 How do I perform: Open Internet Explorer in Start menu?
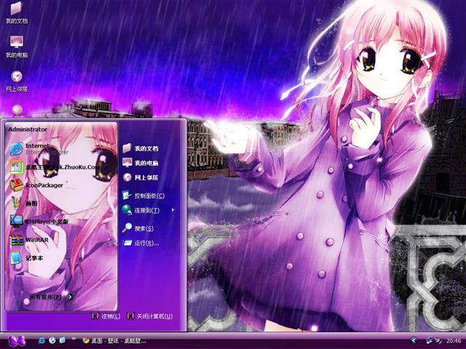[39, 148]
